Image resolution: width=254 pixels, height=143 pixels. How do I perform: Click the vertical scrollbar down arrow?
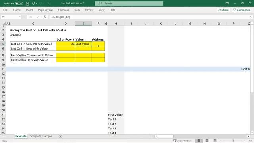tap(252, 133)
